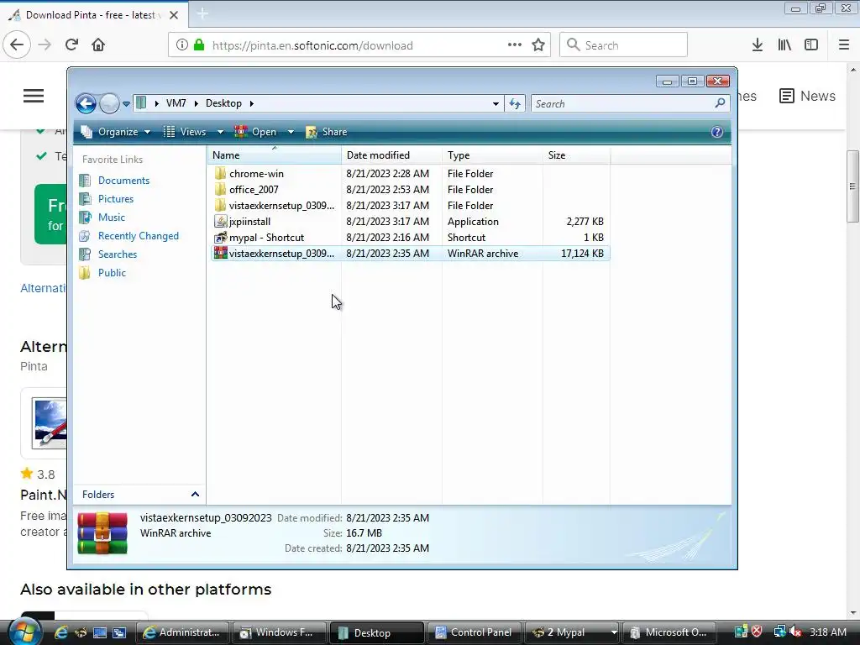Click Desktop in the Explorer breadcrumb
The height and width of the screenshot is (645, 860).
coord(223,103)
